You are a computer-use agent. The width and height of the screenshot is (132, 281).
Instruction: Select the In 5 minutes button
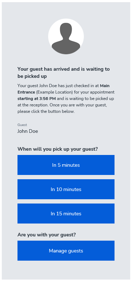(66, 165)
